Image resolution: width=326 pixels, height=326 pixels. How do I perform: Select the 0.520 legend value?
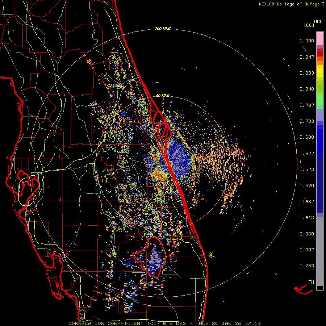[307, 186]
